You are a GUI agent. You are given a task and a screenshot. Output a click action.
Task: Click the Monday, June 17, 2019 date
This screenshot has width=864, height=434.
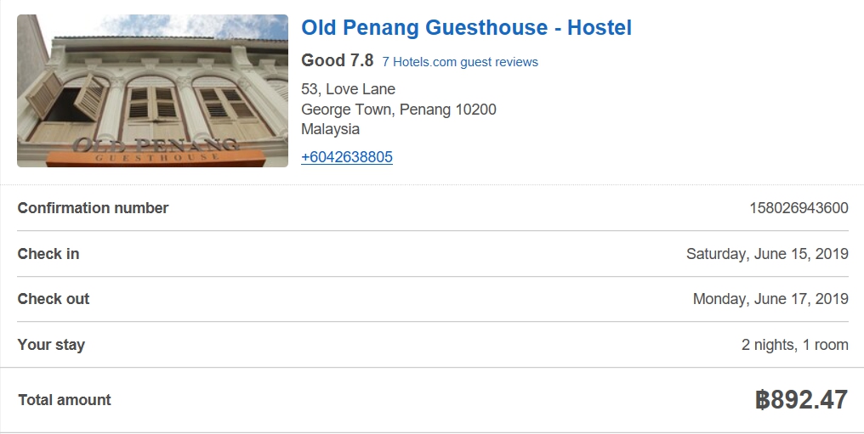coord(770,299)
